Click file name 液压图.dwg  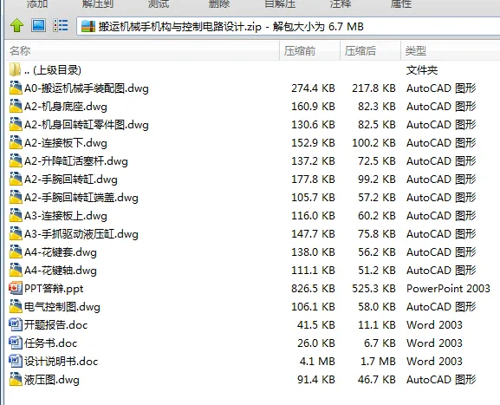pos(52,379)
